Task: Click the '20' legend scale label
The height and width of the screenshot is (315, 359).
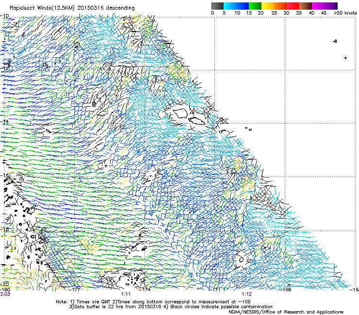Action: coord(261,13)
